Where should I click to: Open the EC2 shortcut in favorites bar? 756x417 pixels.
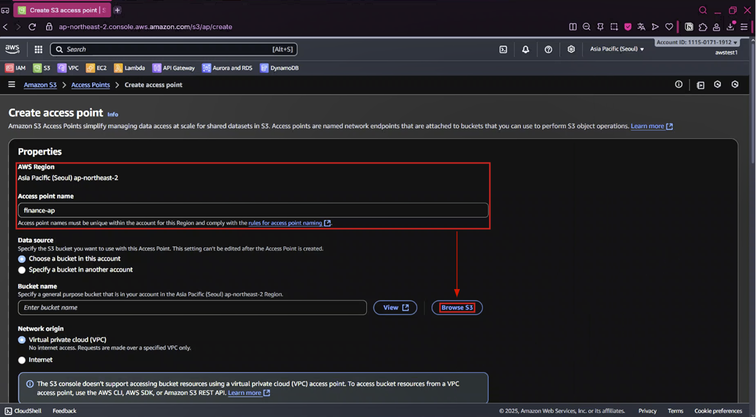tap(97, 68)
